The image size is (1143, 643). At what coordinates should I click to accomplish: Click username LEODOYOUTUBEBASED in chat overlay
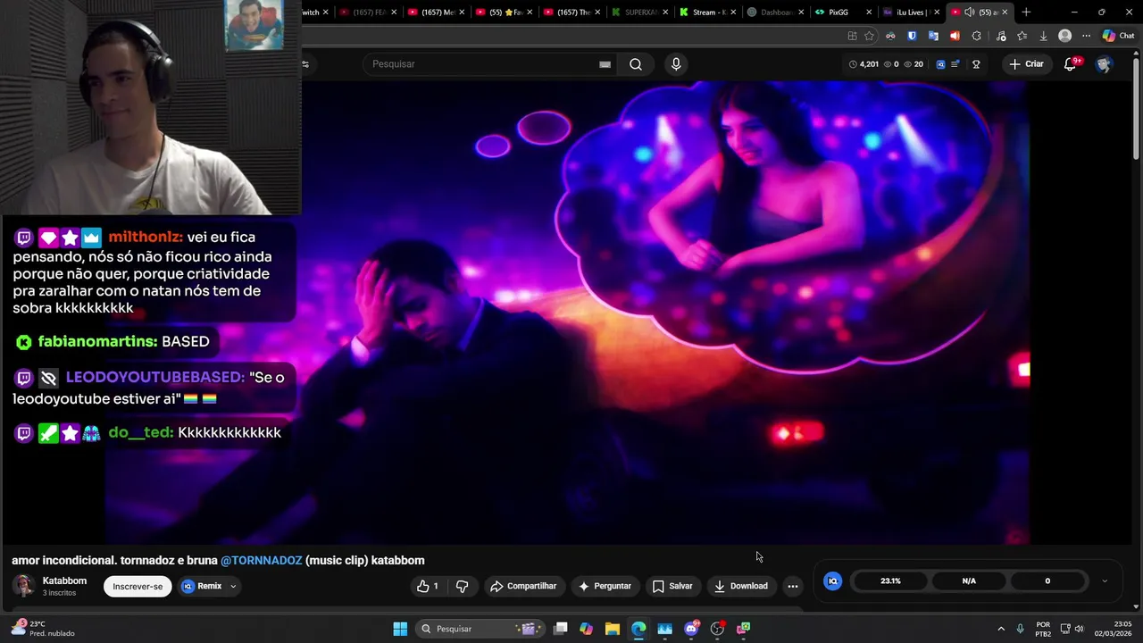click(154, 378)
